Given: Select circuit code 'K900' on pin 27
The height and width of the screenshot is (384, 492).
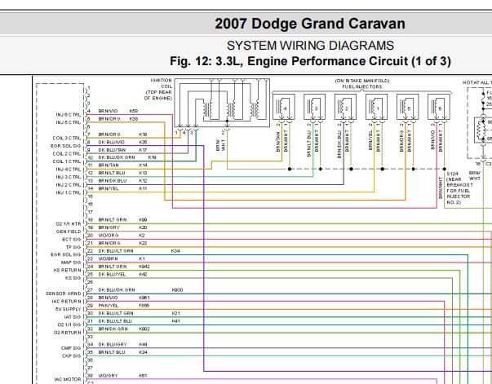Looking at the screenshot, I should coord(177,290).
